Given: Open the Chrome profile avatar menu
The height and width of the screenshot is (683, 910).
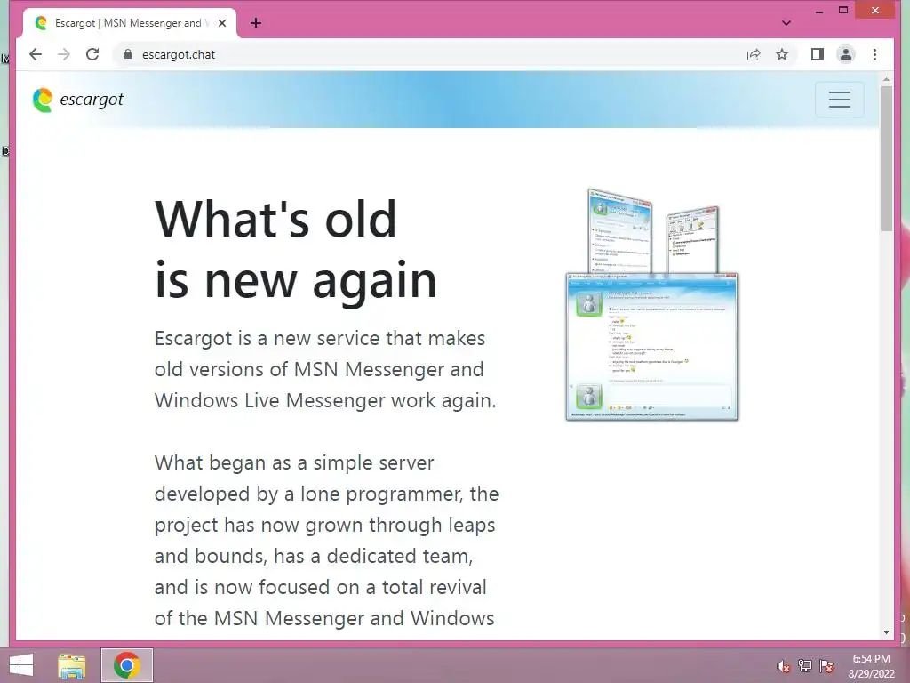Looking at the screenshot, I should (x=846, y=54).
